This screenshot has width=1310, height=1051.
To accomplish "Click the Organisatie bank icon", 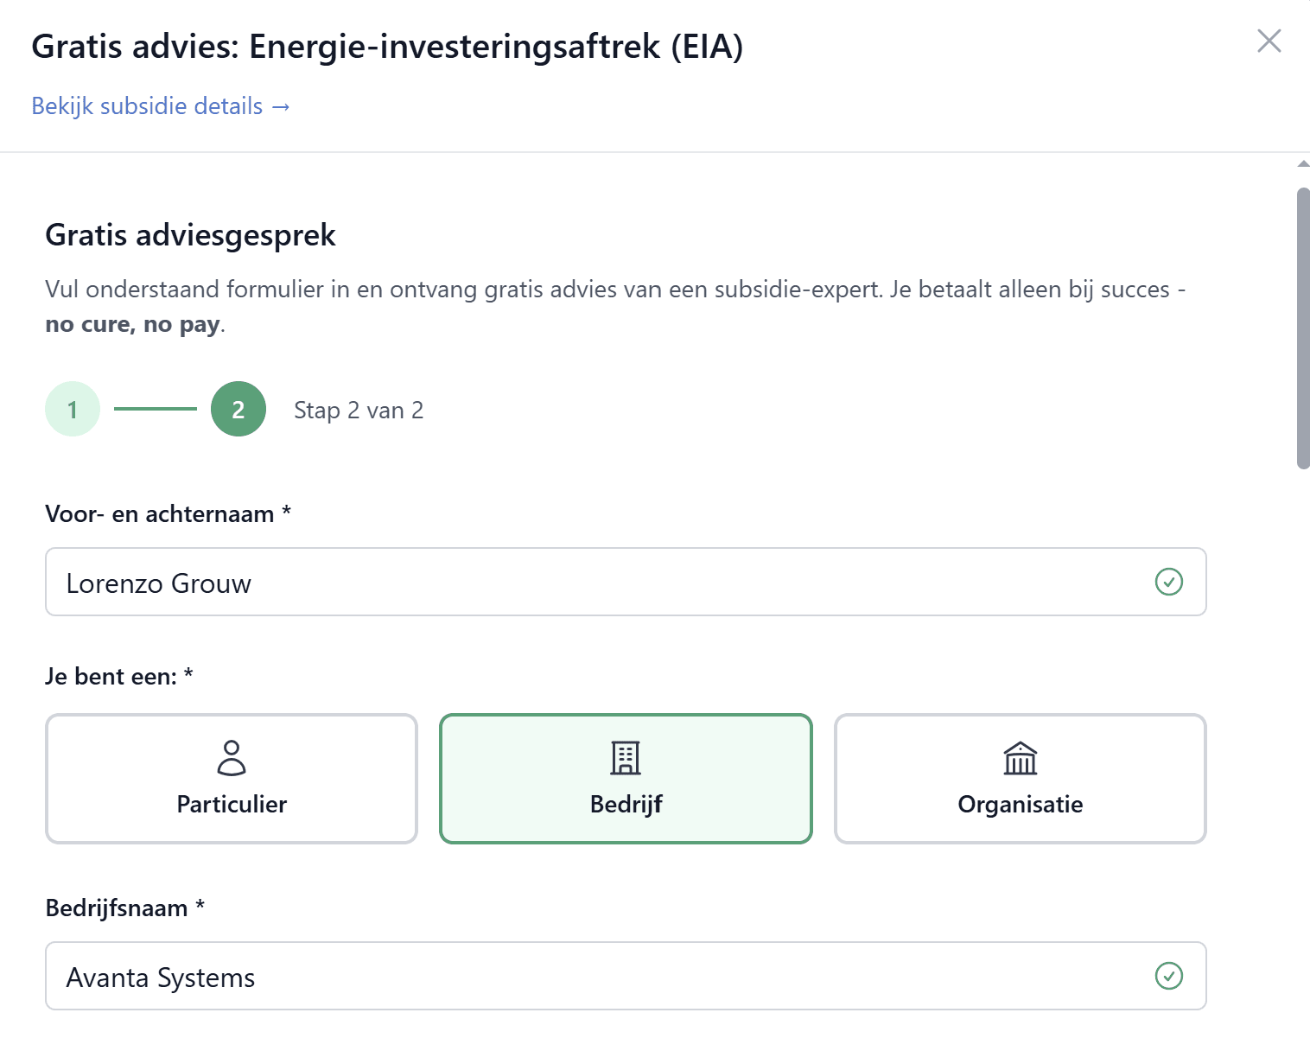I will click(x=1020, y=759).
